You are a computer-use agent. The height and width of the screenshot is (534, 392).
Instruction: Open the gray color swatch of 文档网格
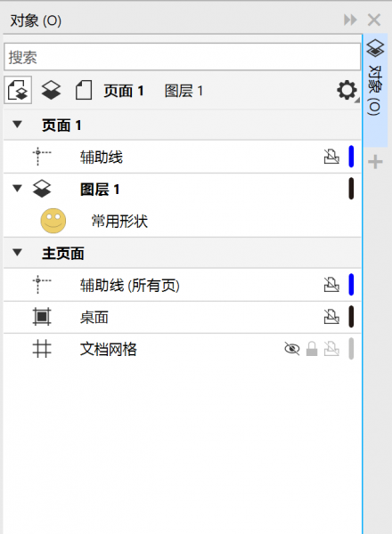[x=351, y=348]
